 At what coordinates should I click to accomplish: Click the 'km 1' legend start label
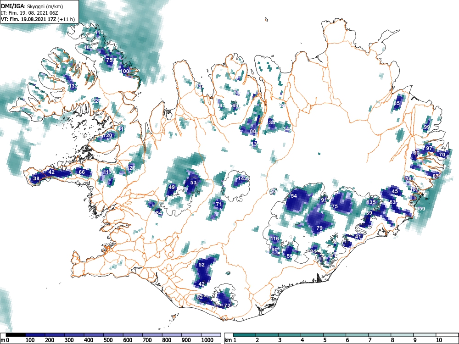click(230, 340)
